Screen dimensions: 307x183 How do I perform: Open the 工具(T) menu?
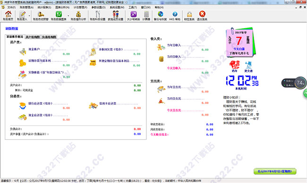(x=133, y=7)
